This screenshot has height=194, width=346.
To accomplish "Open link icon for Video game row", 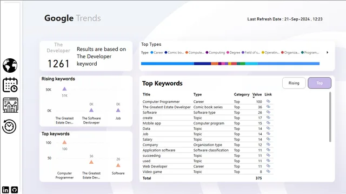I will [268, 171].
